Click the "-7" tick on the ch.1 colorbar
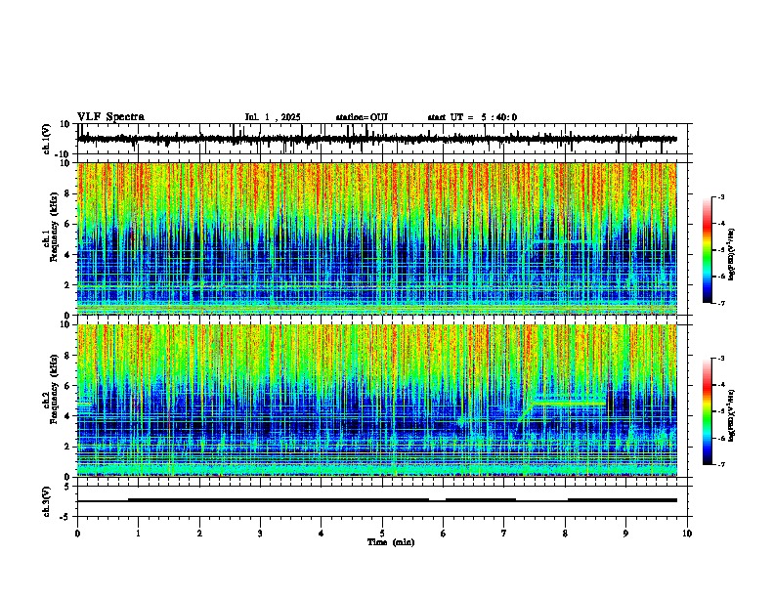This screenshot has height=598, width=774. [721, 303]
